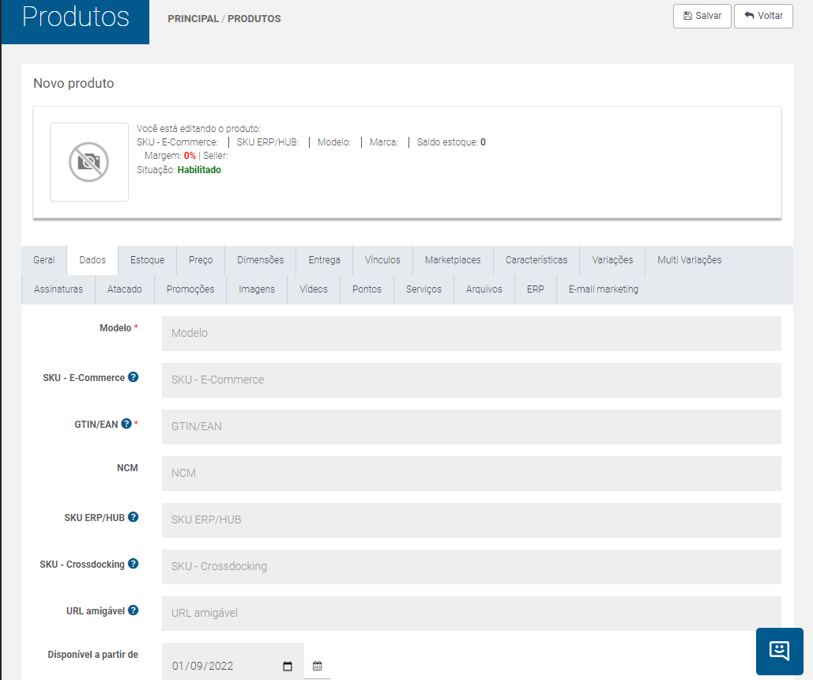Open the Atacado tab
This screenshot has width=813, height=680.
(125, 289)
